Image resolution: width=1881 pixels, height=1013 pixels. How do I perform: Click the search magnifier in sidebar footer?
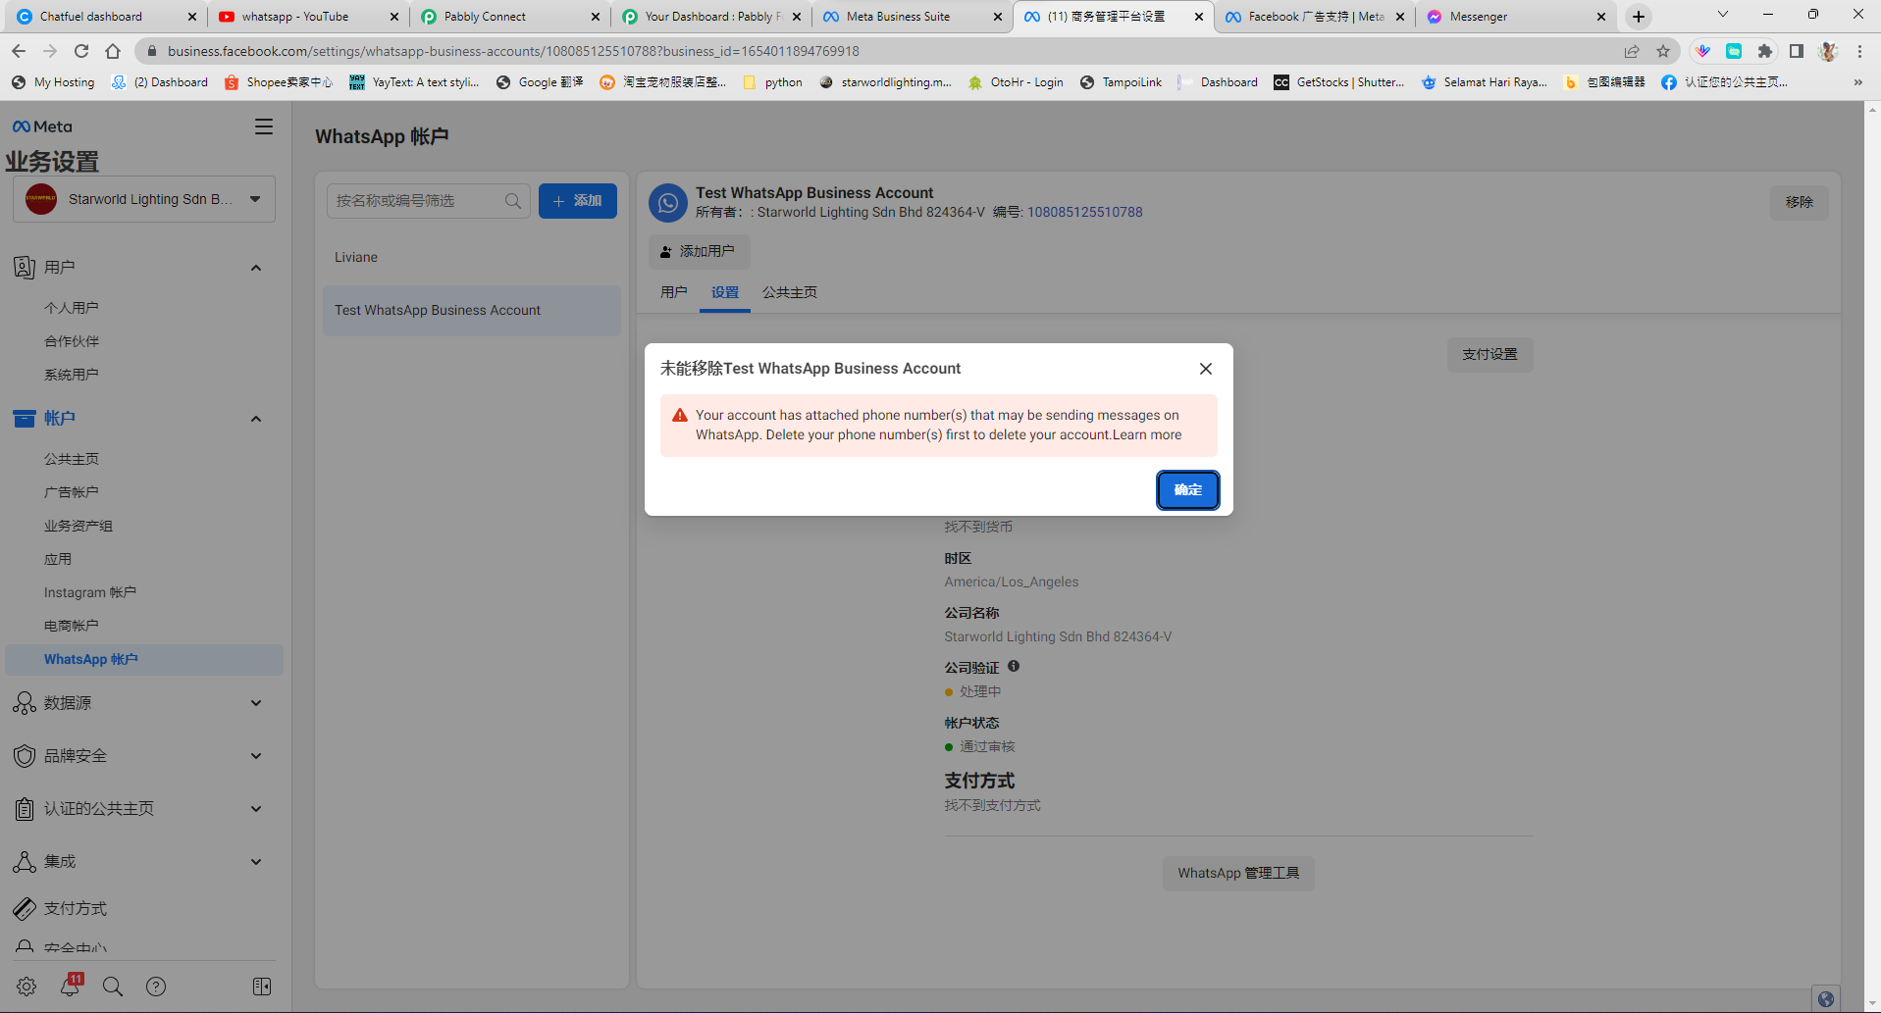[x=113, y=987]
